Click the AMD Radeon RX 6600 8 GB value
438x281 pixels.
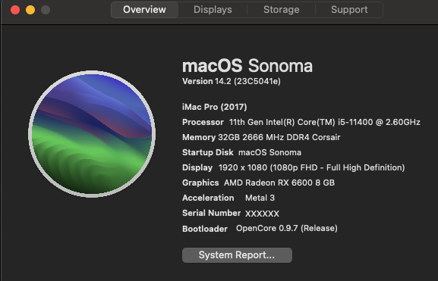(x=279, y=183)
